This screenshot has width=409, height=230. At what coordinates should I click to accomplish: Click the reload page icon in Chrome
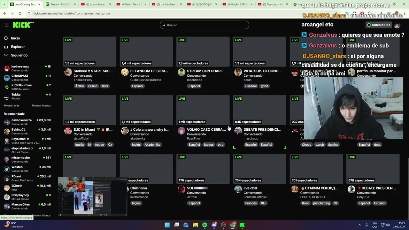20,13
